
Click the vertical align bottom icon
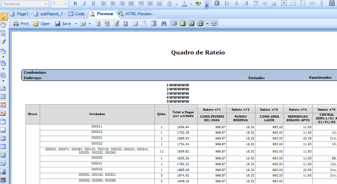tap(159, 3)
